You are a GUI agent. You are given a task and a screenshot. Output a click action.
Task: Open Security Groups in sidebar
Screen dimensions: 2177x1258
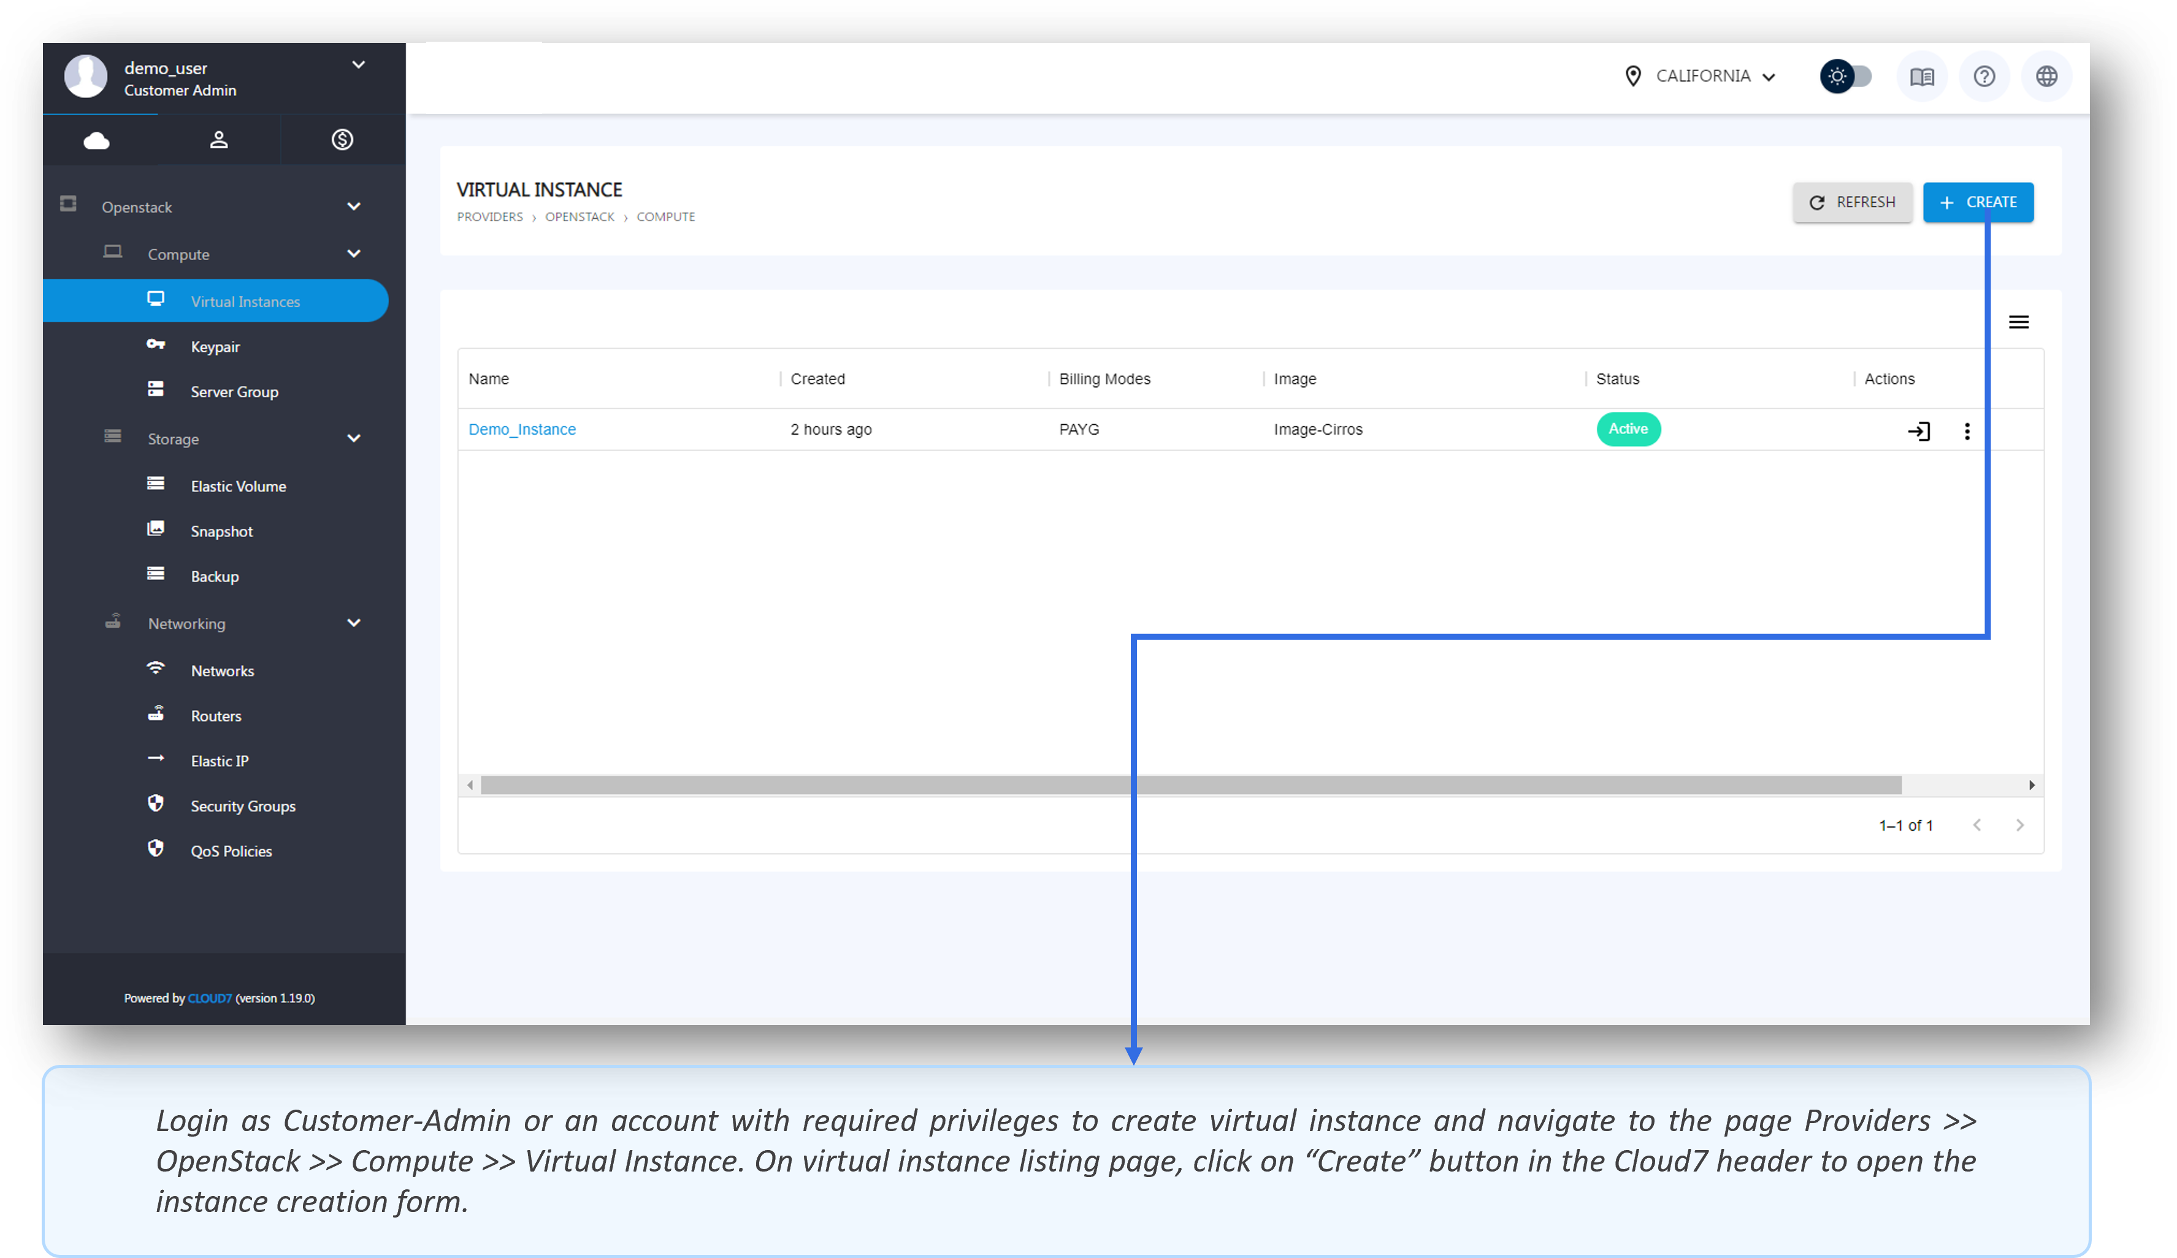[243, 806]
